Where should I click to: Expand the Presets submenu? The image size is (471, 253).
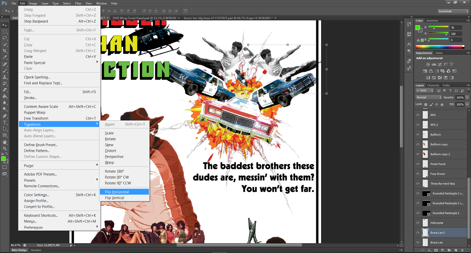coord(60,180)
